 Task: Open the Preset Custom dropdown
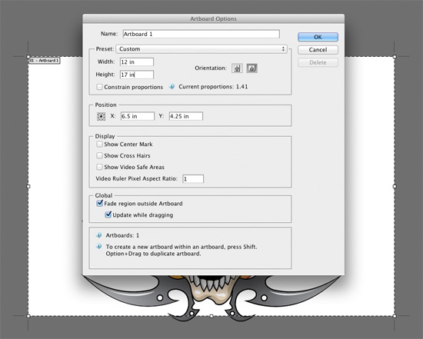click(202, 49)
